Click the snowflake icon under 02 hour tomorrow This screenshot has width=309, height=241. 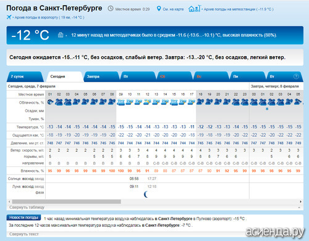267,109
